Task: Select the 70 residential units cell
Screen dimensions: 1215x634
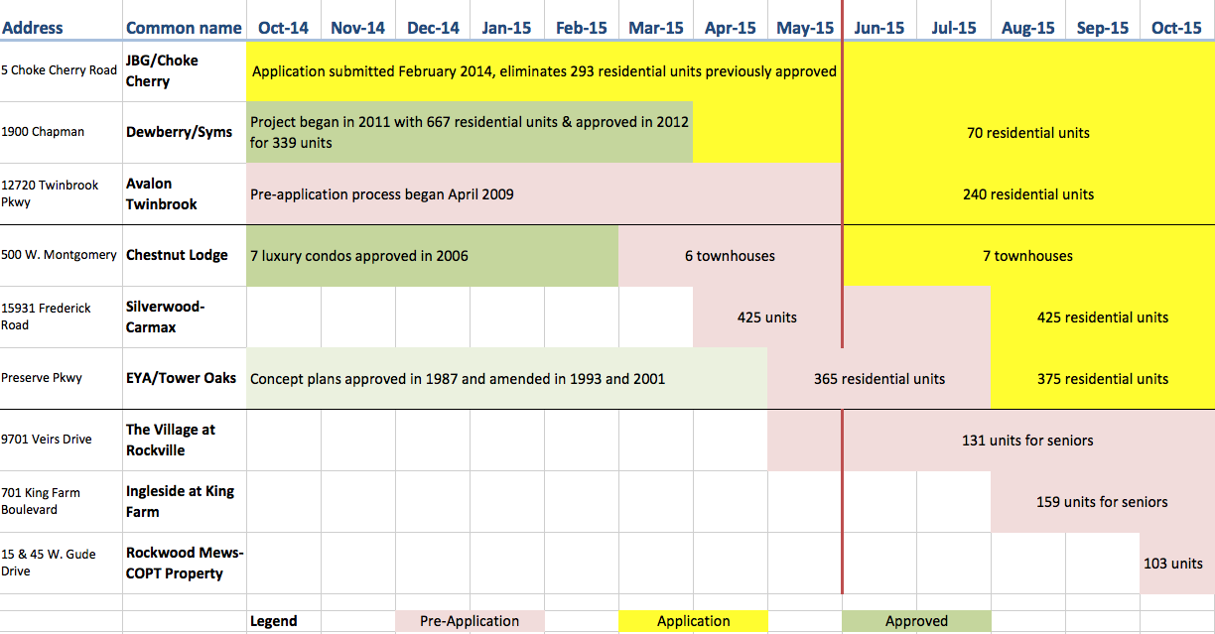Action: (x=1027, y=133)
